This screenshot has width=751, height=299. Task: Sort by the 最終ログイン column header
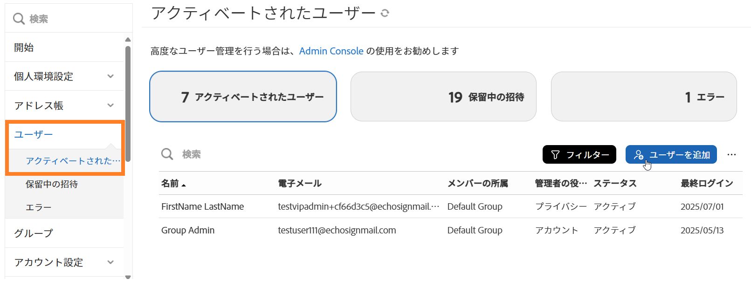(x=707, y=183)
